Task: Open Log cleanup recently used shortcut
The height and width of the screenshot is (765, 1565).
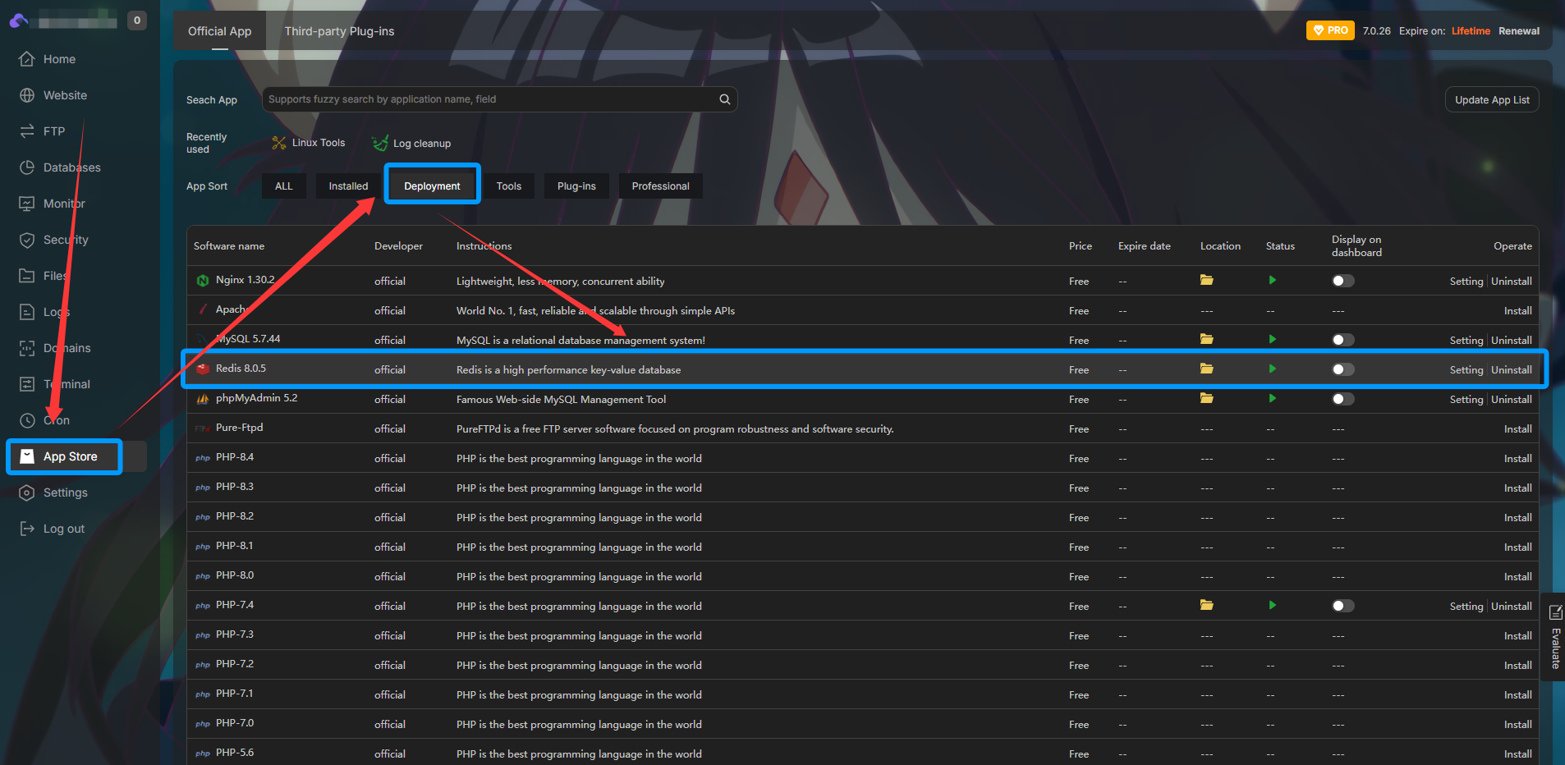Action: point(412,144)
